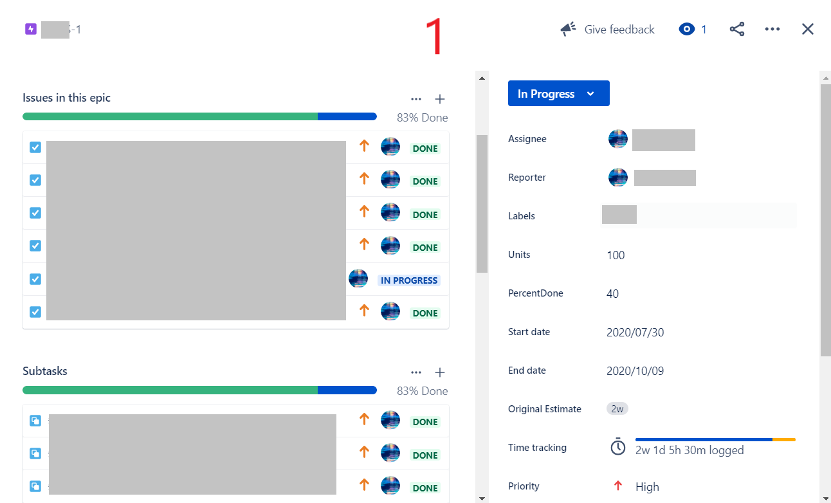The height and width of the screenshot is (503, 831).
Task: Open the more options for Issues in this epic
Action: point(416,99)
